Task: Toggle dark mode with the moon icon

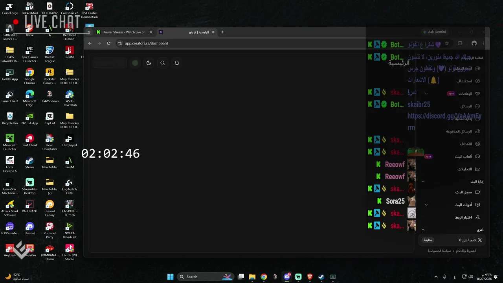Action: [149, 63]
